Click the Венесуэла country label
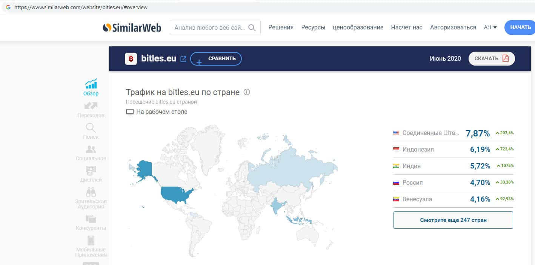 (417, 199)
